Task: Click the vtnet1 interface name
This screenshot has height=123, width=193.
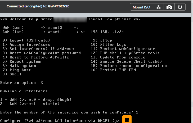Action: [x=55, y=32]
